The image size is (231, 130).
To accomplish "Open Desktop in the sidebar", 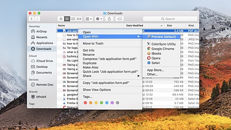I will pyautogui.click(x=39, y=67).
